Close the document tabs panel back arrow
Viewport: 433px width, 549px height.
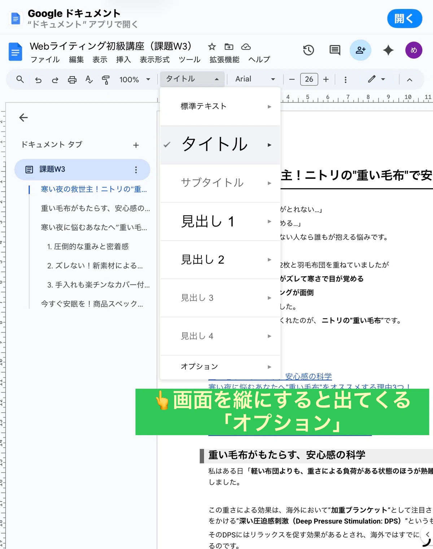[x=23, y=118]
